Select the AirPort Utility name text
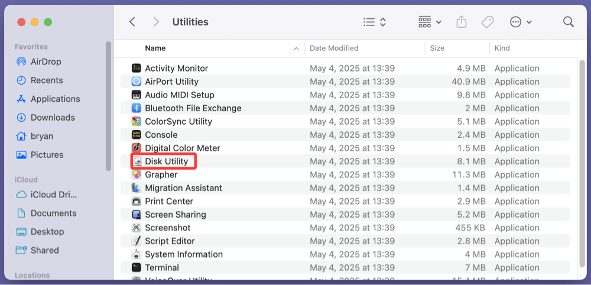This screenshot has height=285, width=591. pos(172,82)
